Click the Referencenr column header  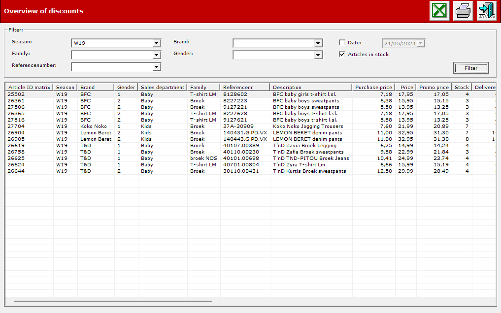pyautogui.click(x=245, y=87)
